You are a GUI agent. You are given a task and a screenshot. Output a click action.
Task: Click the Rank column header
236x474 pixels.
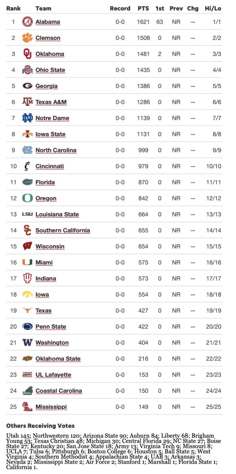point(13,8)
